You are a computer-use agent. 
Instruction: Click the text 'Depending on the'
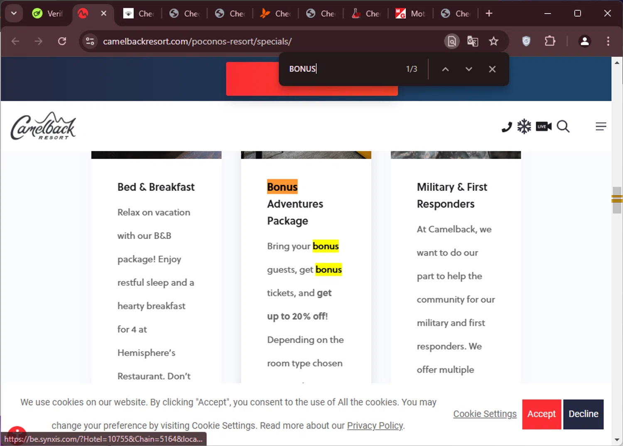pos(305,340)
